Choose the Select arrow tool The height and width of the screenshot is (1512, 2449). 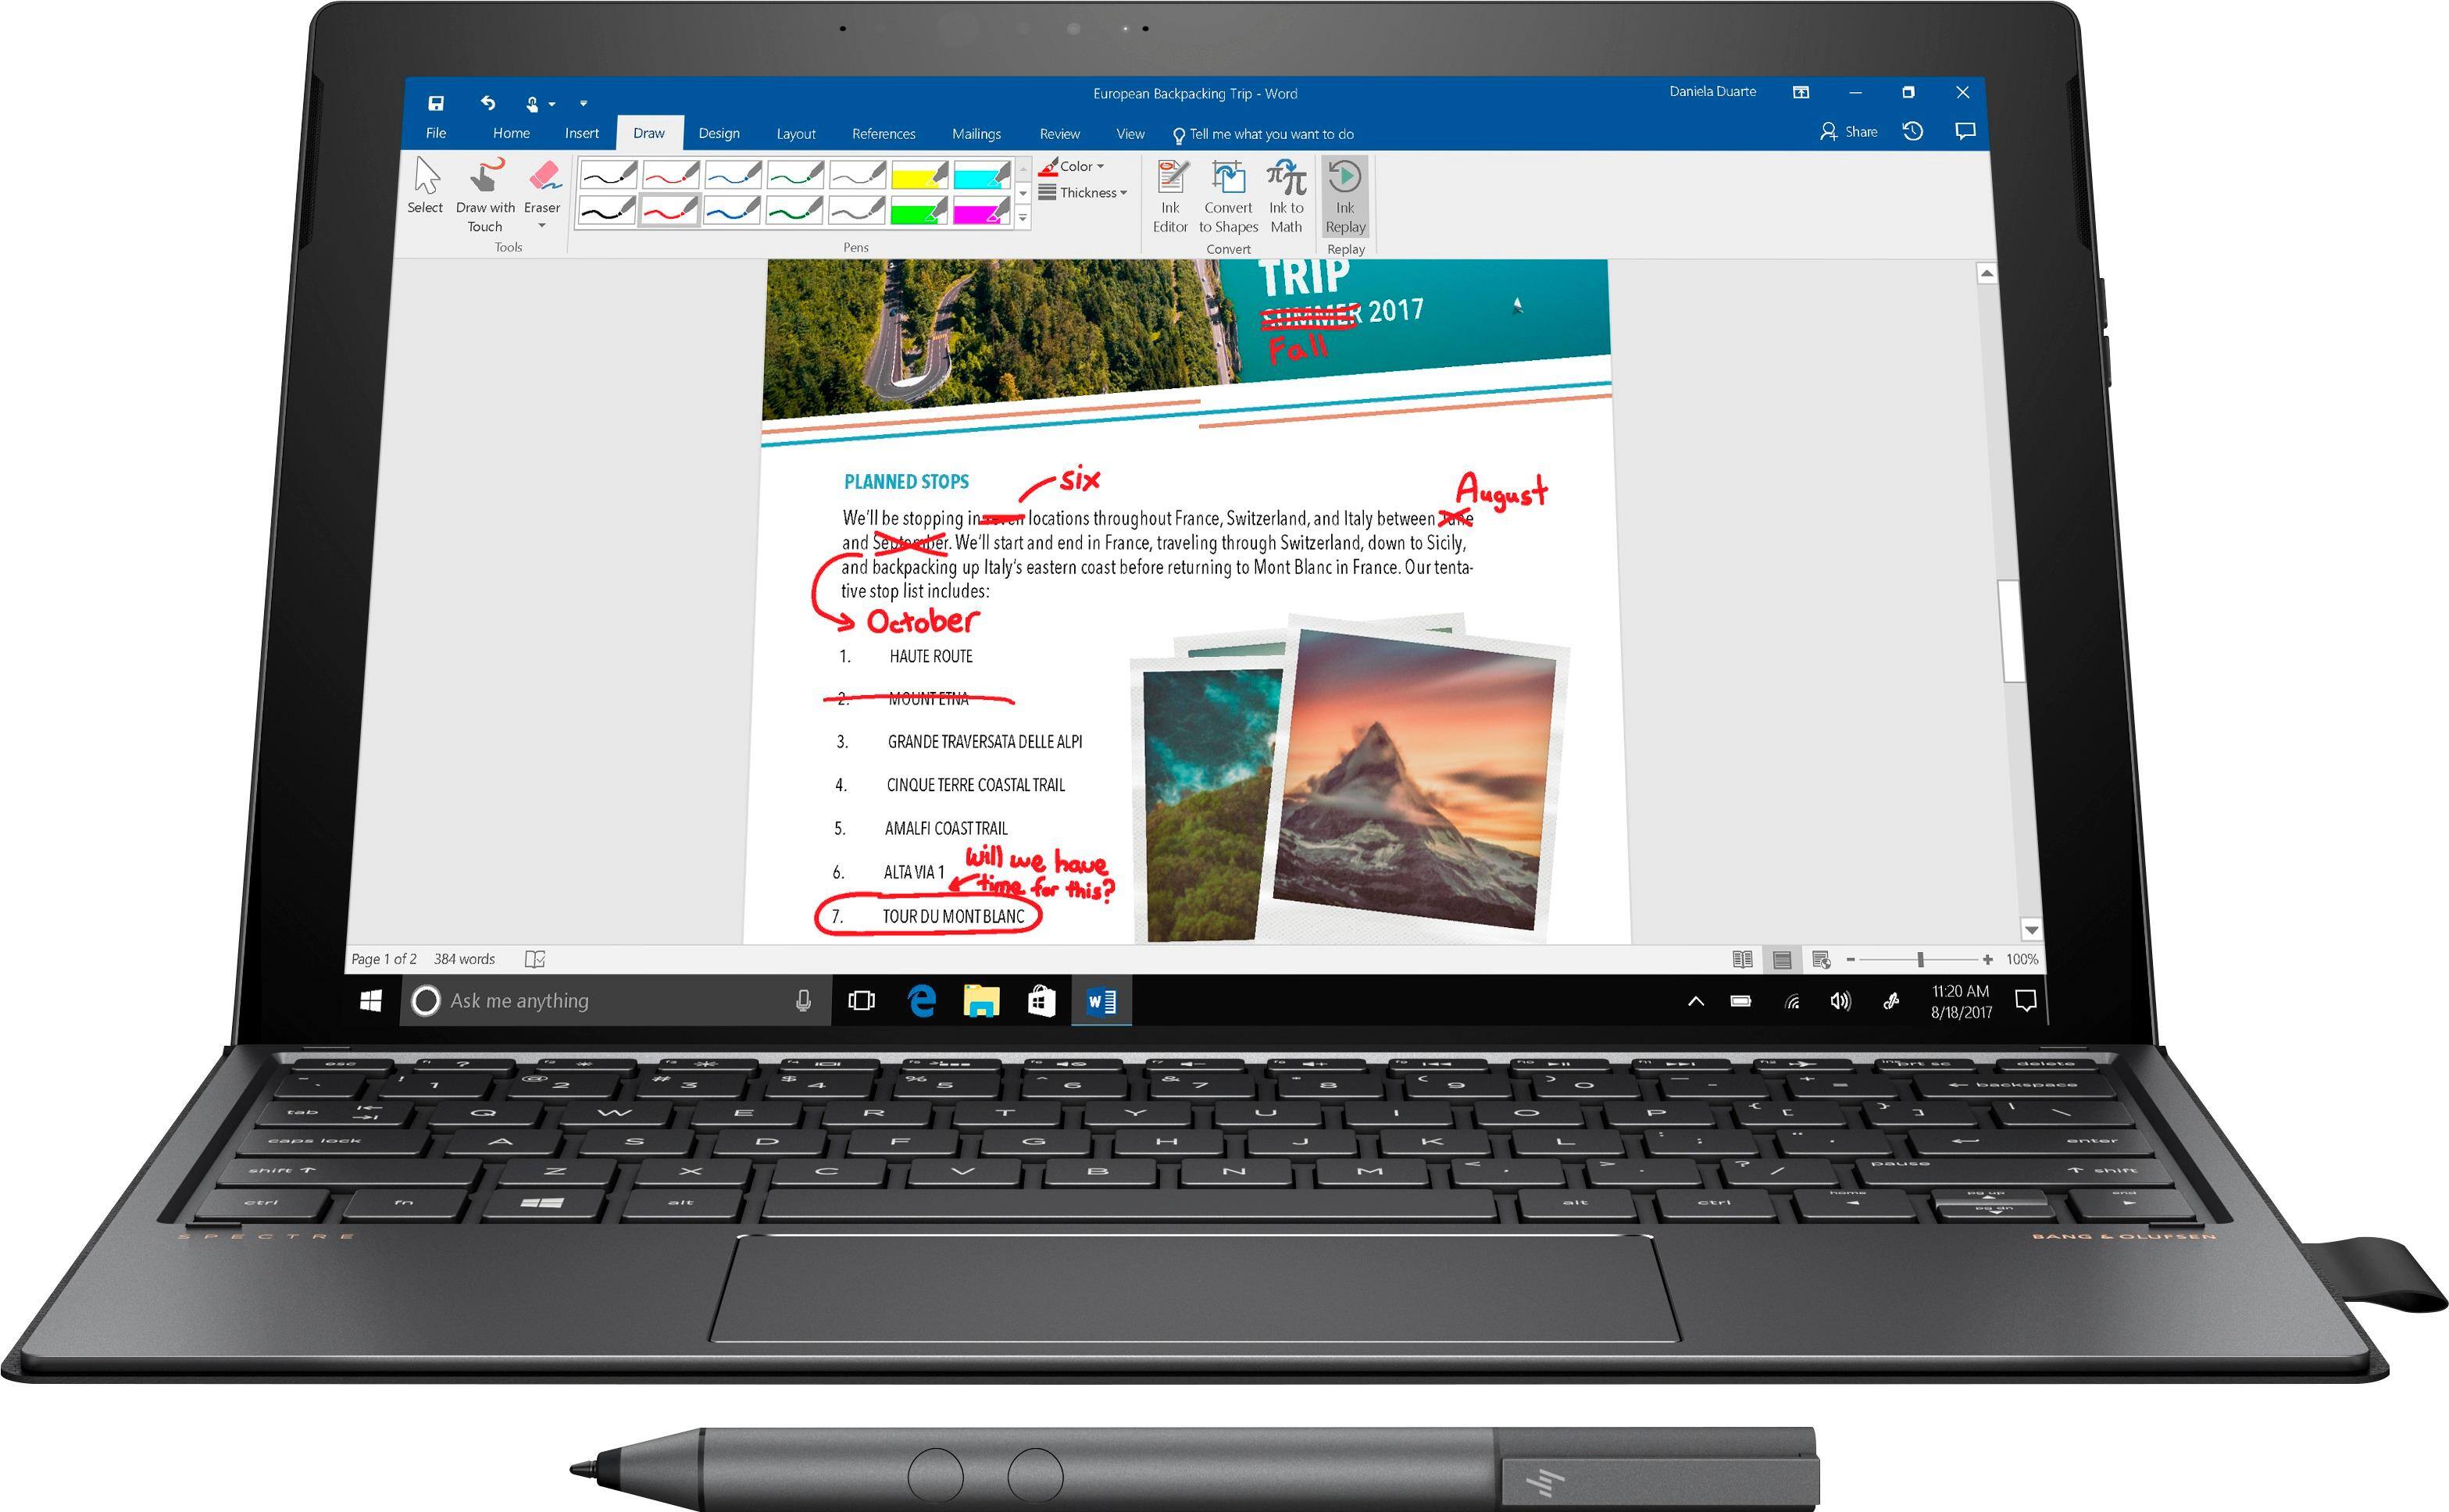coord(425,186)
